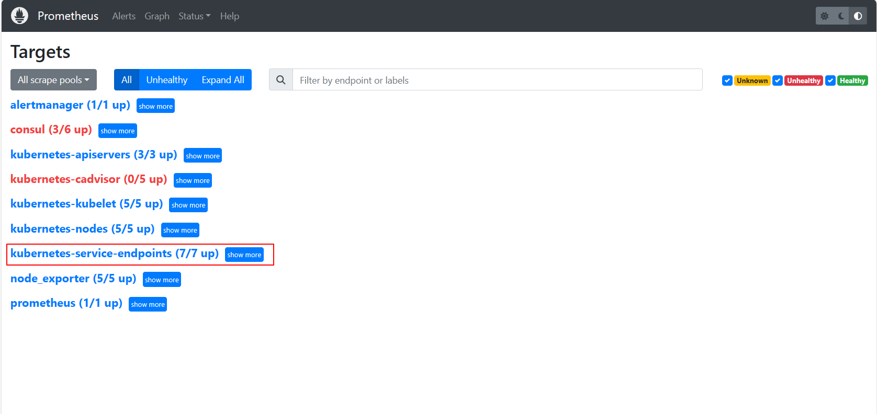Toggle the Unknown state checkbox
The image size is (877, 414).
727,80
